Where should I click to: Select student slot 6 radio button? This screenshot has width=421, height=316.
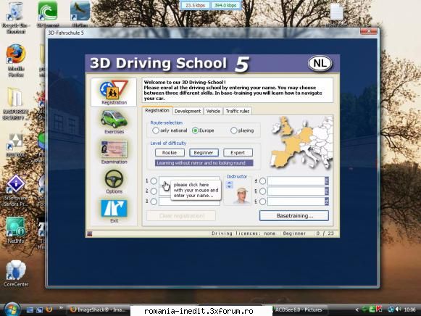click(x=262, y=201)
